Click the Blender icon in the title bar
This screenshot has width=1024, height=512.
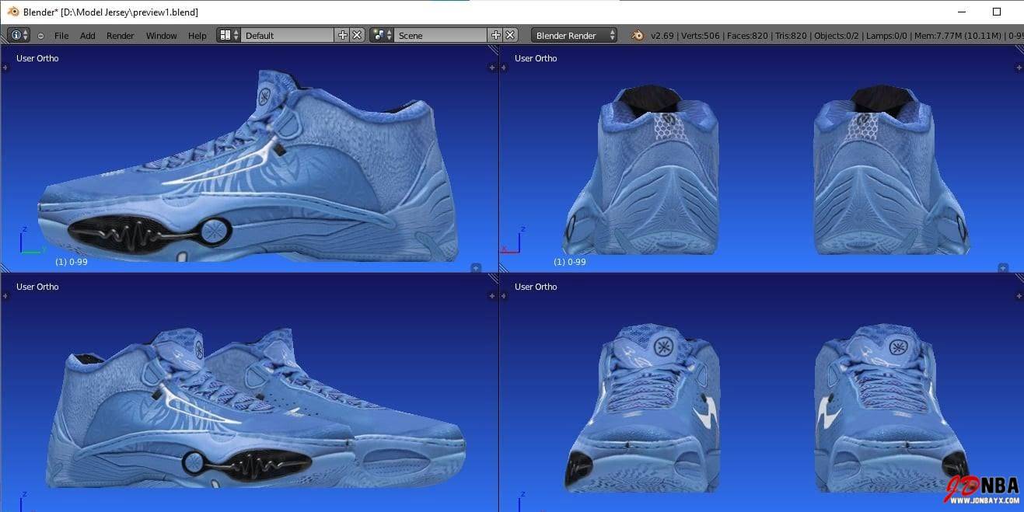(12, 12)
